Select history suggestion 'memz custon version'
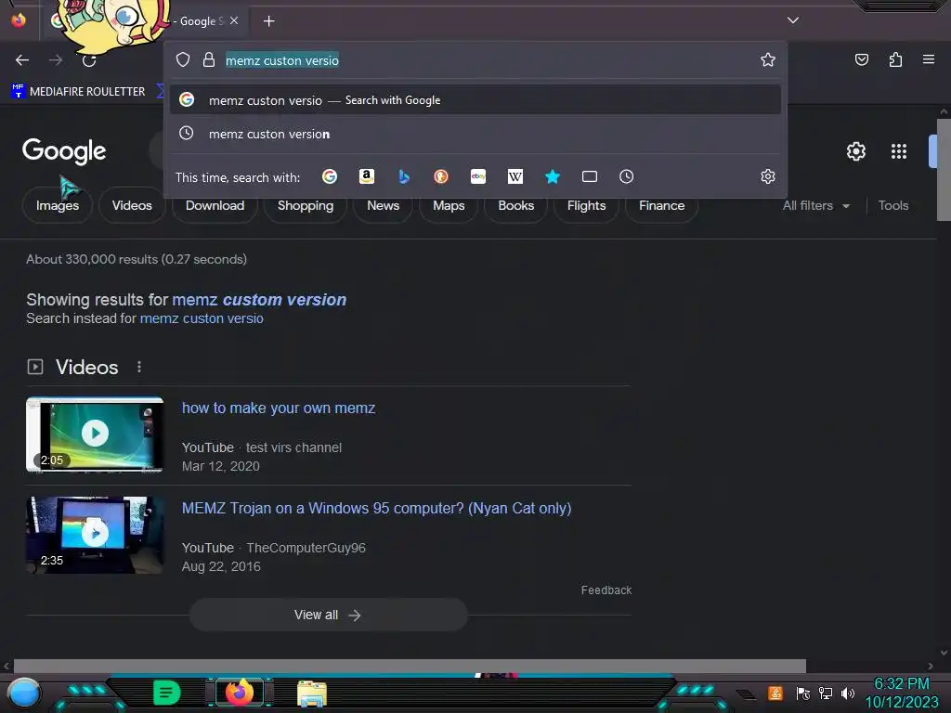 [x=475, y=134]
